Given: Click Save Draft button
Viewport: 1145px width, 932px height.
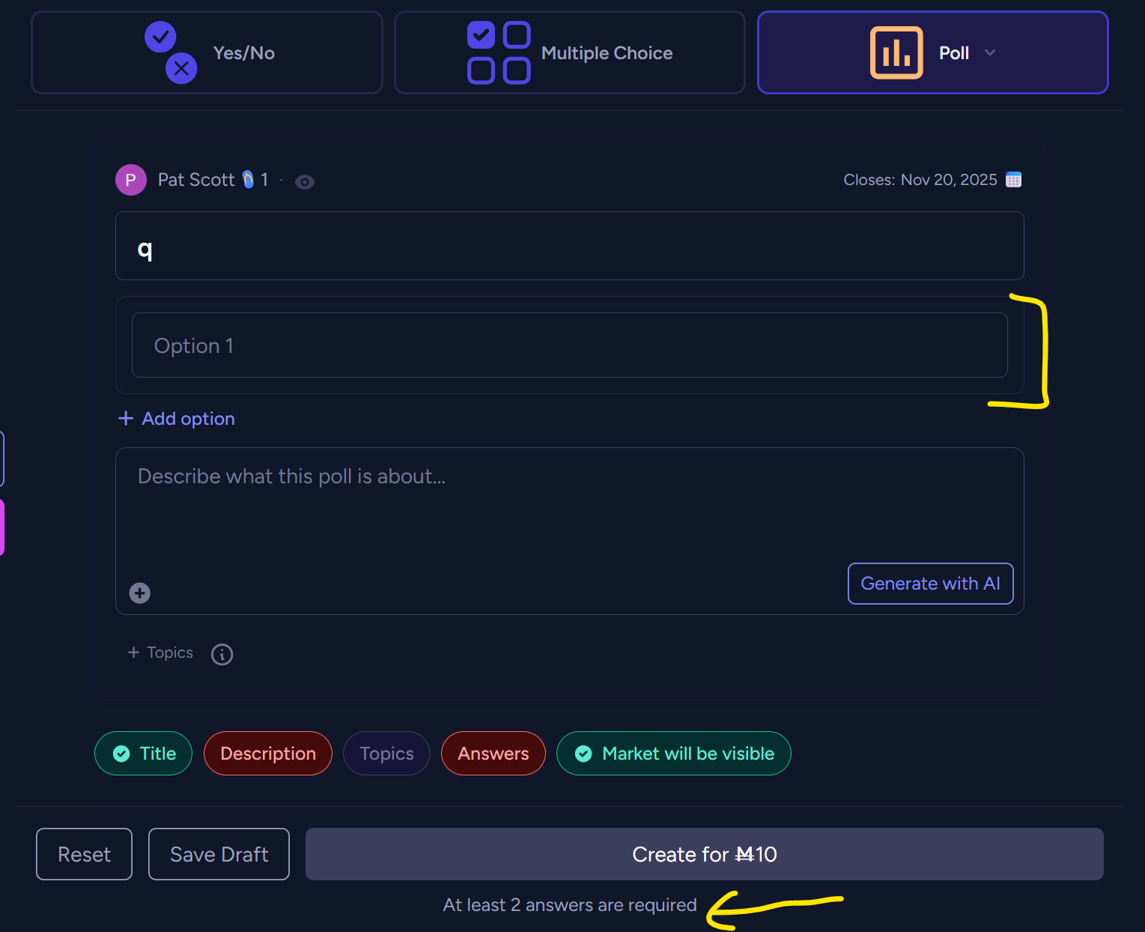Looking at the screenshot, I should tap(219, 854).
